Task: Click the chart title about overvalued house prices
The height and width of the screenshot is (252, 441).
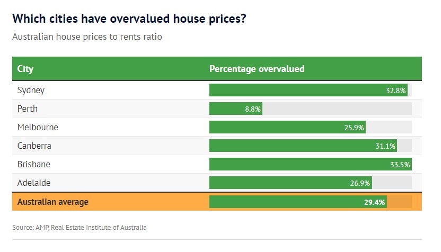Action: tap(129, 19)
